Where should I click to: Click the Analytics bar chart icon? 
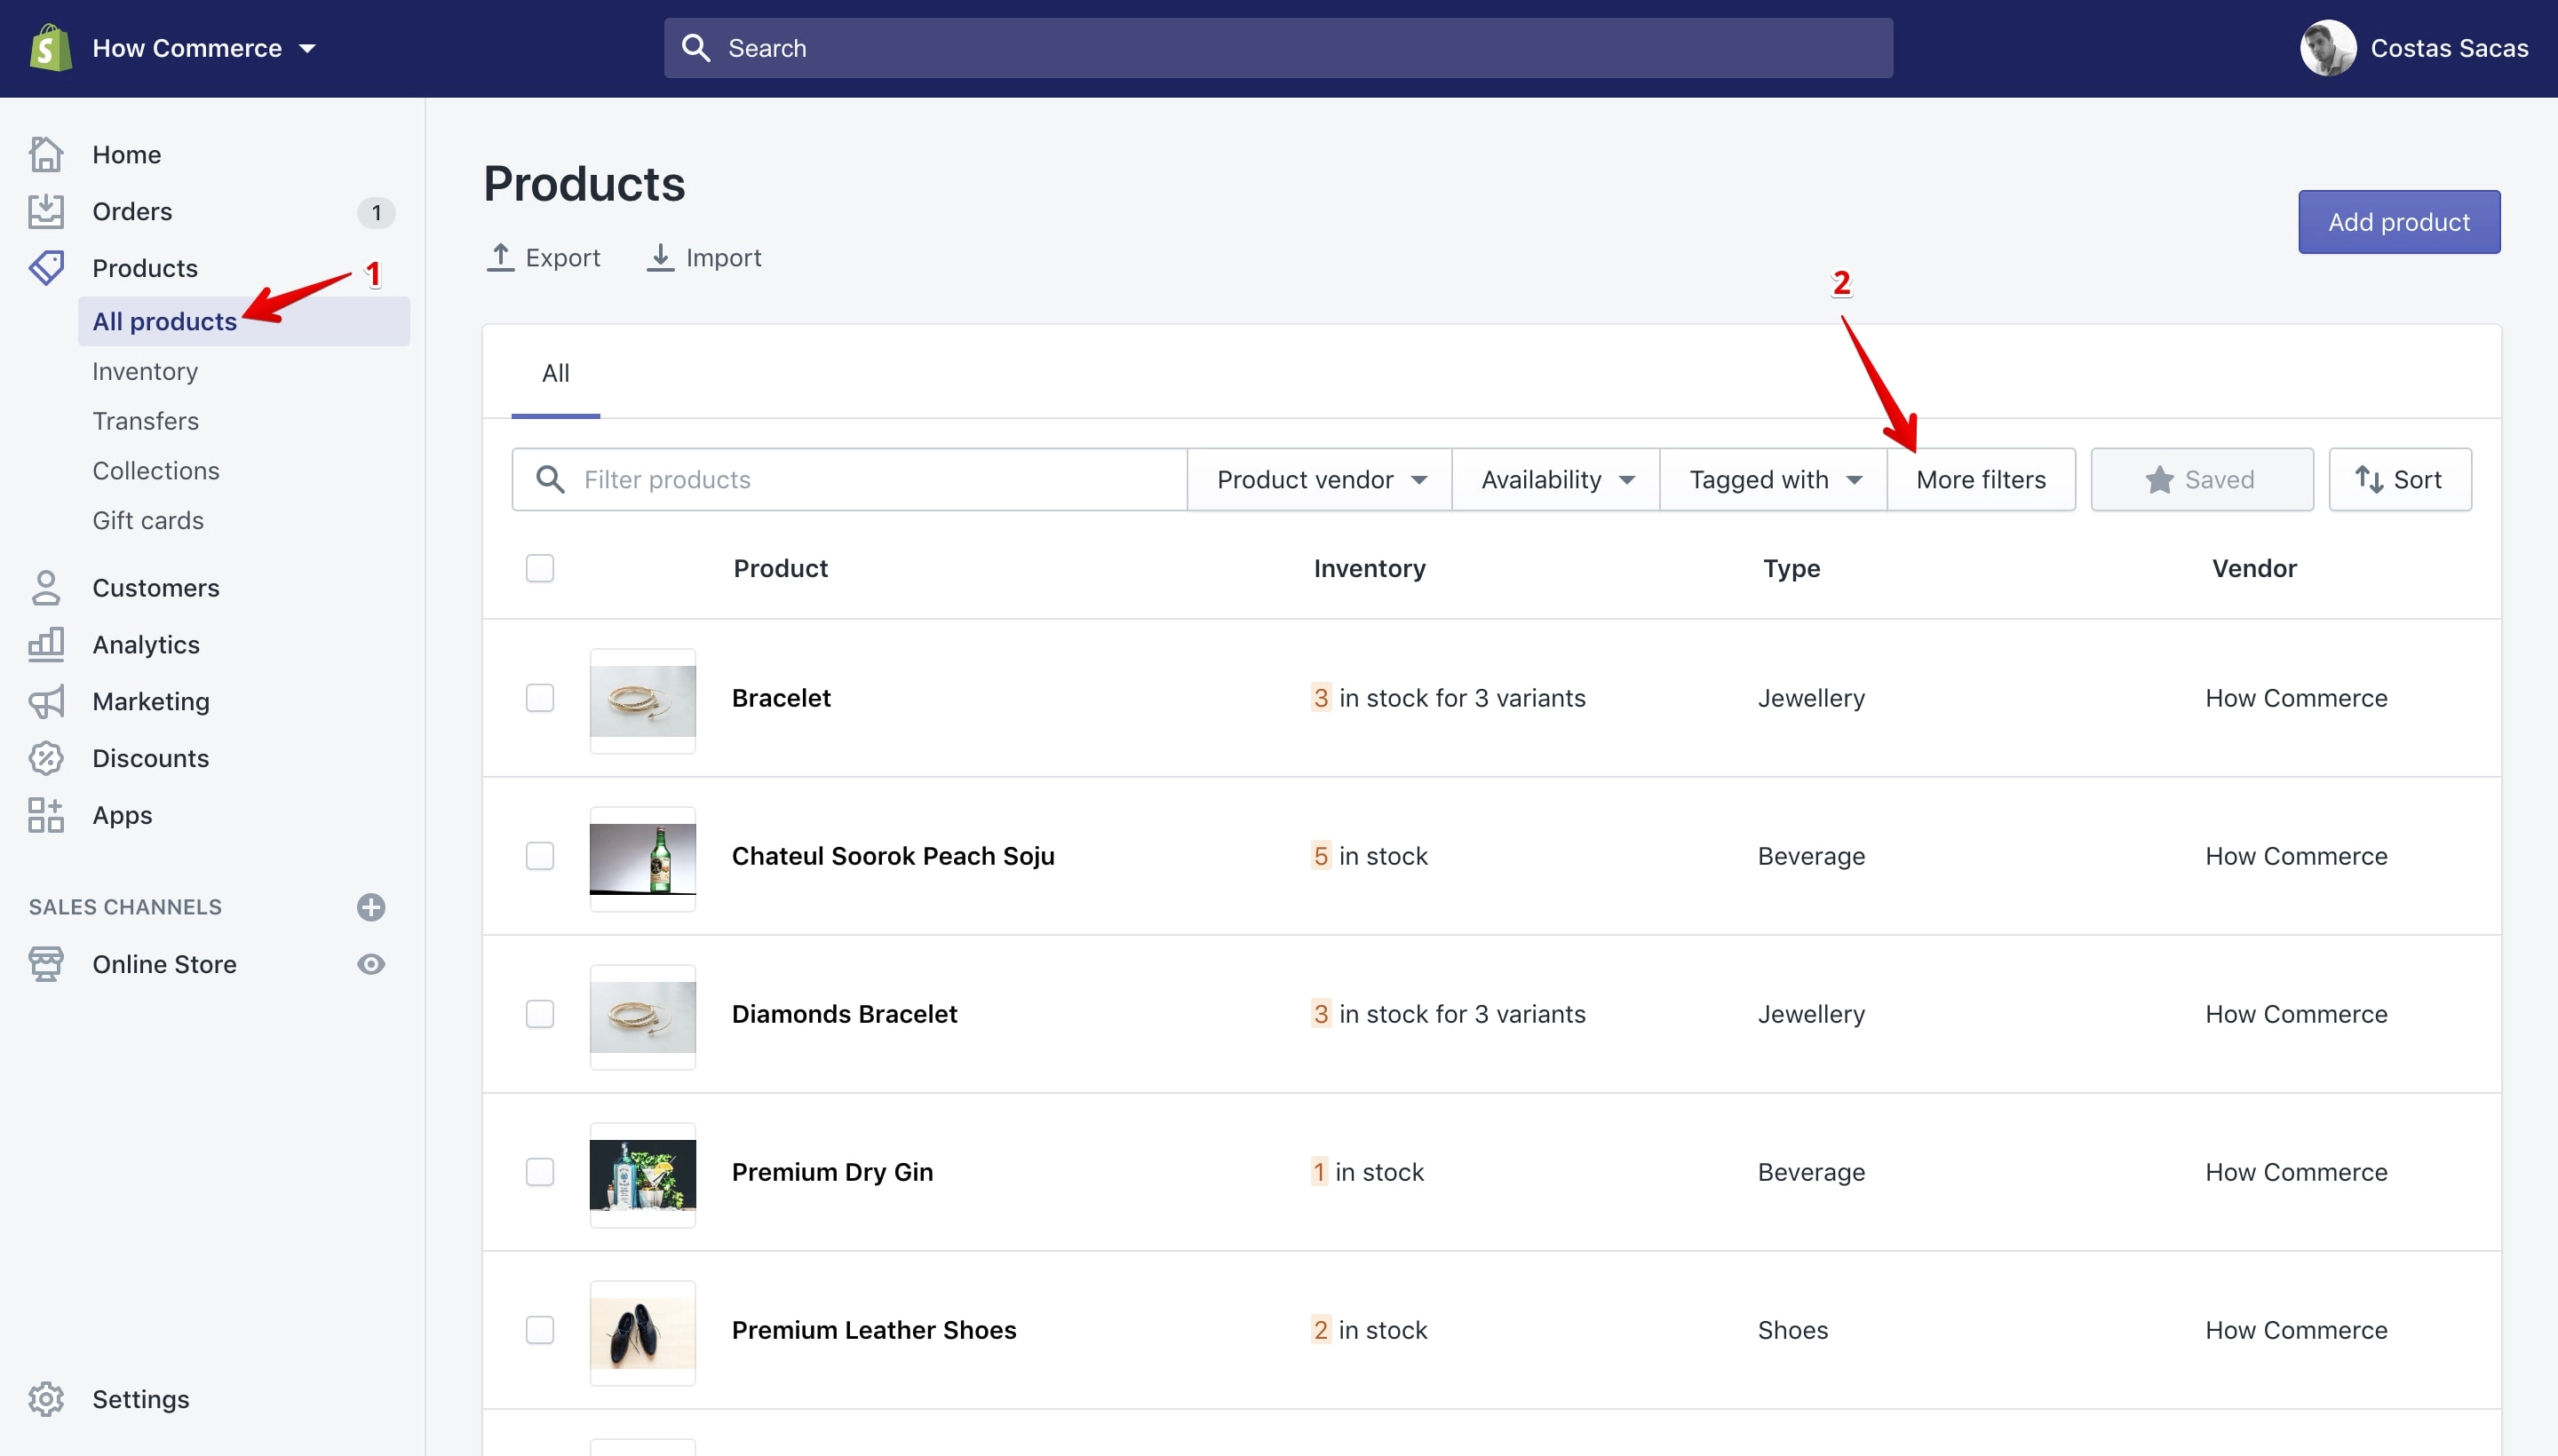click(x=46, y=644)
